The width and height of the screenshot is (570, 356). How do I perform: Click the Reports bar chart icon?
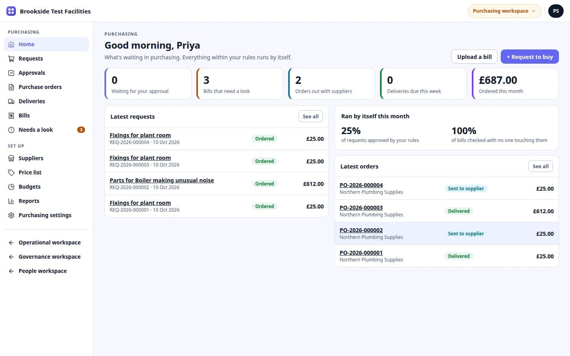11,201
